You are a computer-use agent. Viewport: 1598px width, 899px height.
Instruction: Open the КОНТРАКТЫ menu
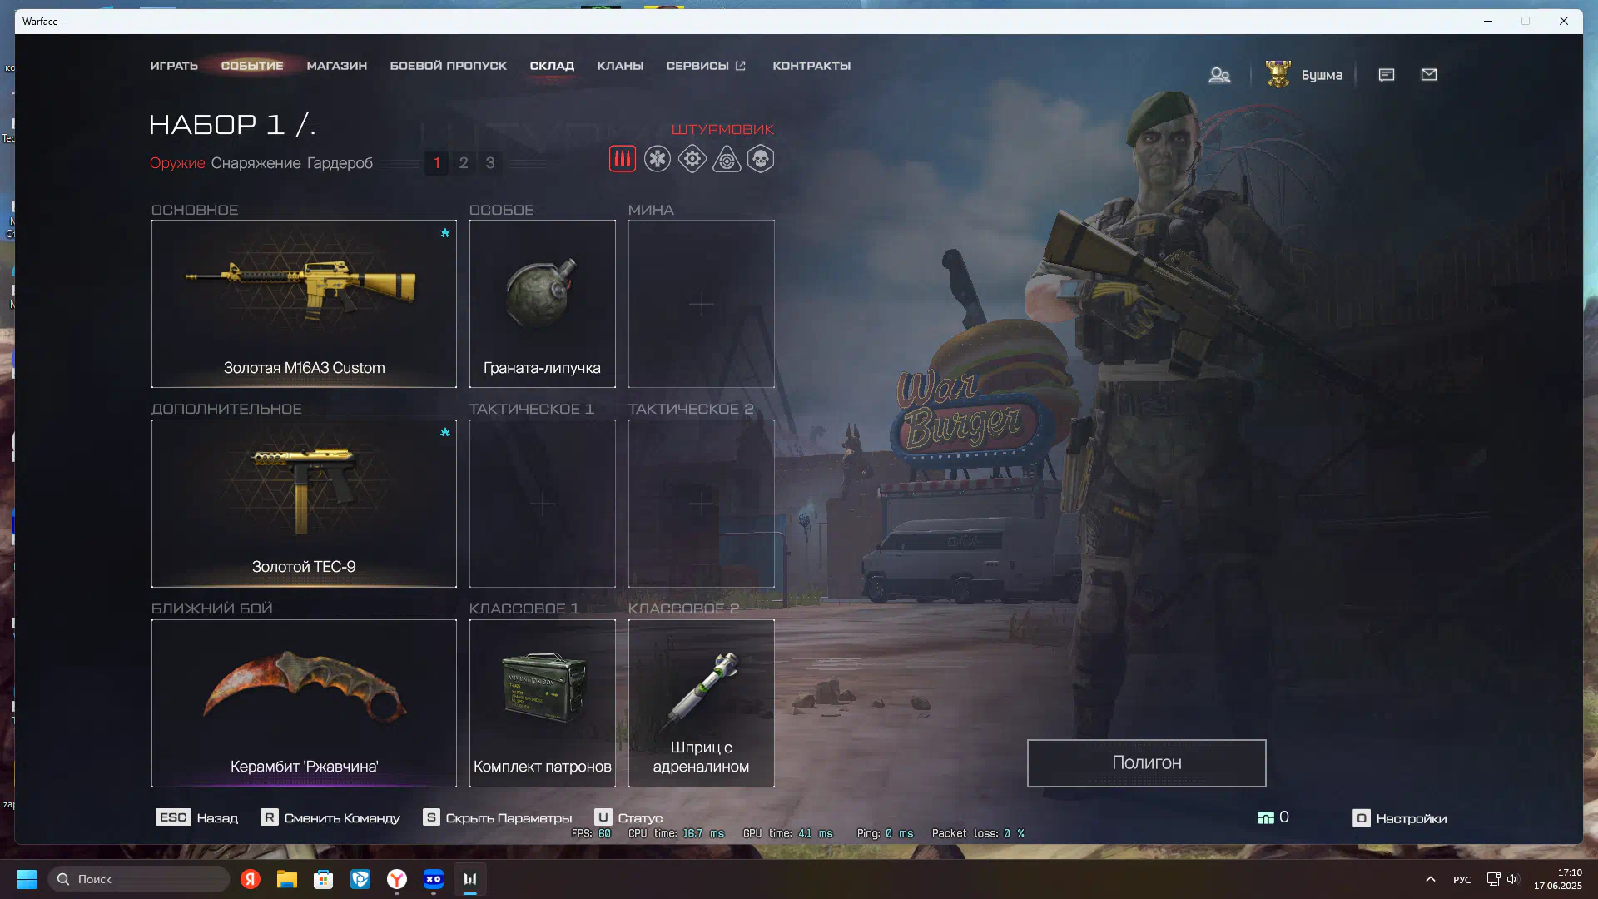click(811, 66)
